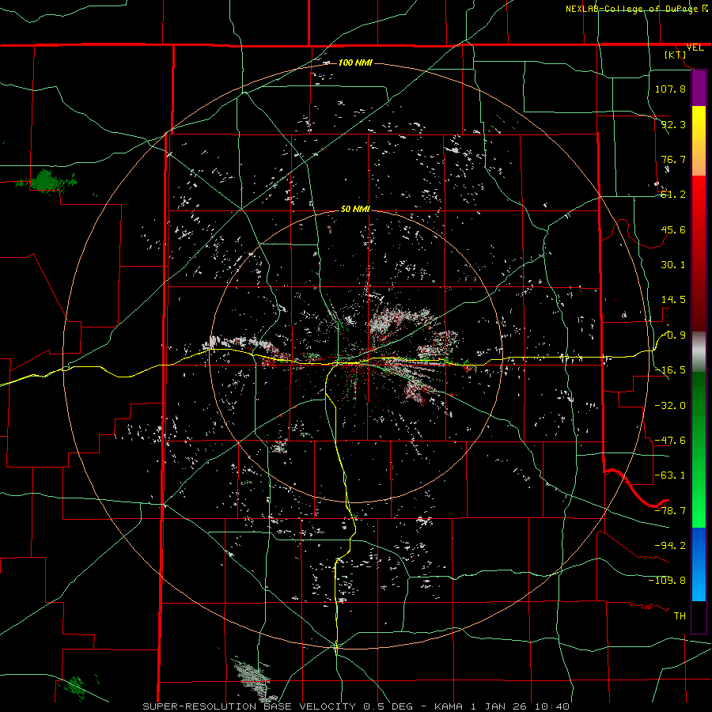
Task: Click the -0.9 legend value
Action: [x=673, y=335]
